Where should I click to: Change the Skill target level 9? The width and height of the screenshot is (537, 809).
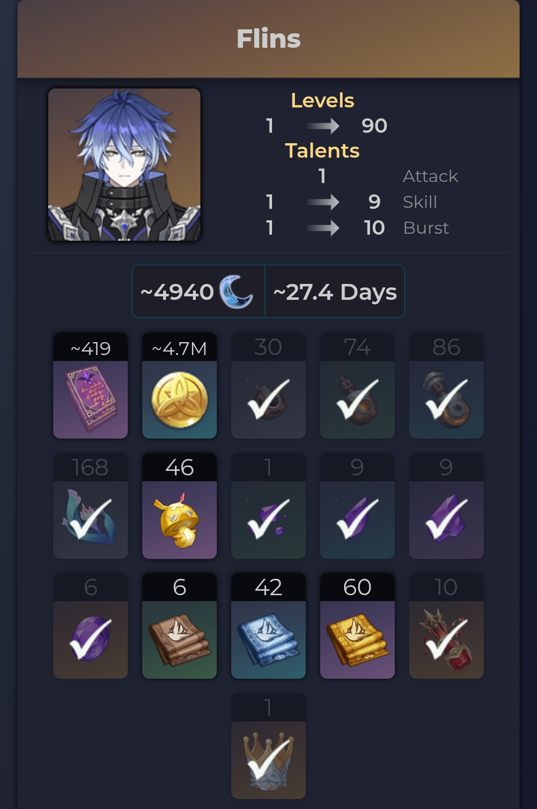(x=374, y=202)
